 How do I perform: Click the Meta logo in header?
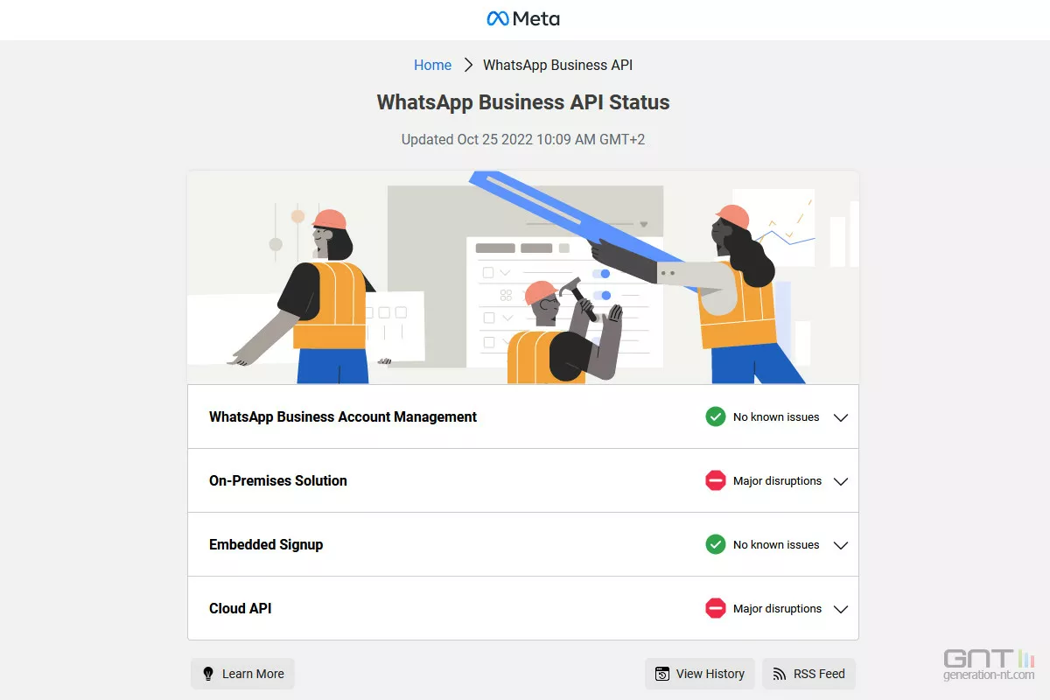pyautogui.click(x=523, y=18)
